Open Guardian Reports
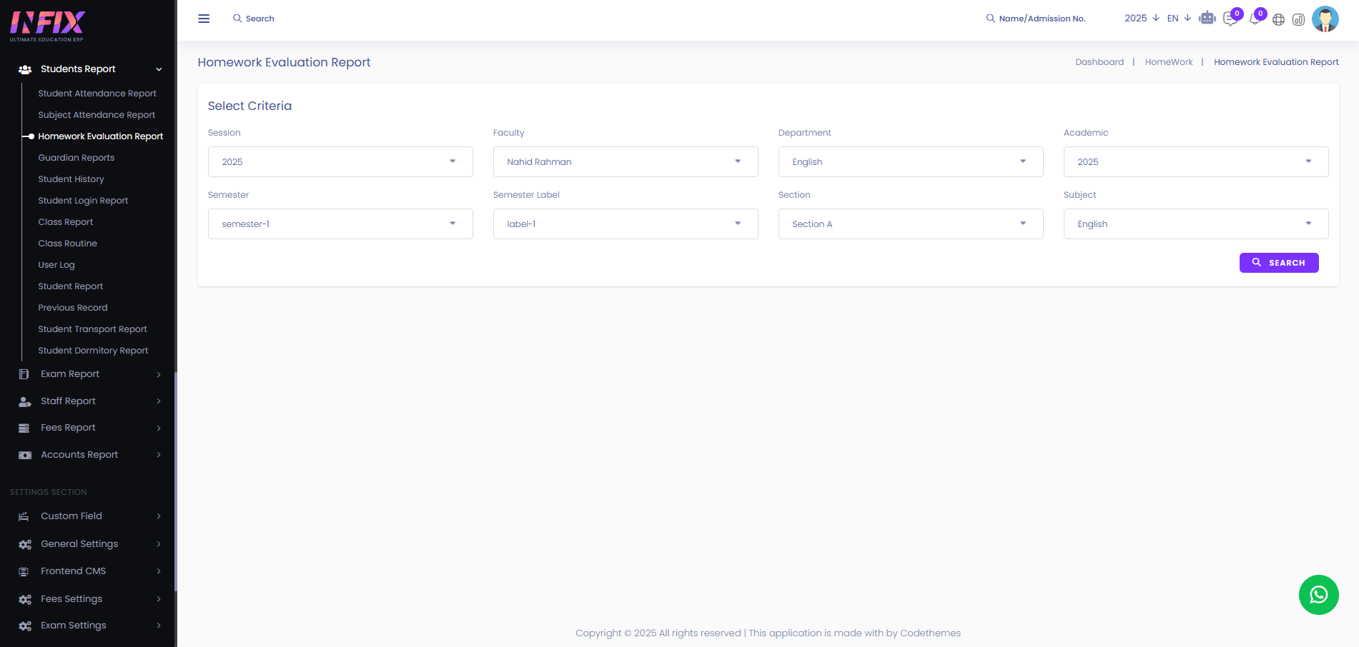The image size is (1359, 647). point(76,158)
